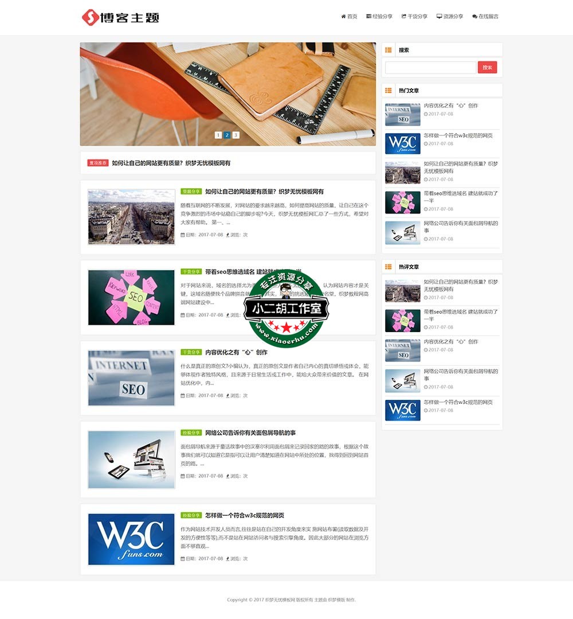
Task: Click the 置顶推荐 red tag label
Action: [x=98, y=163]
